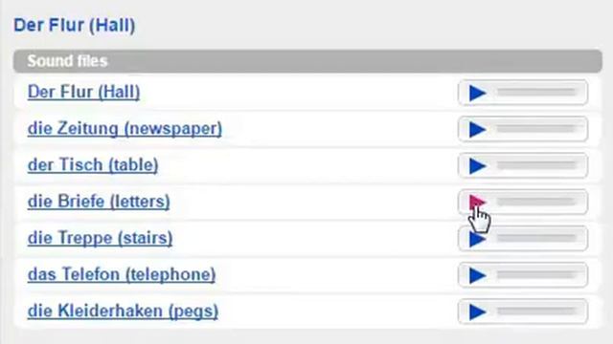This screenshot has width=613, height=344.
Task: Seek within the Der Flur audio progress bar
Action: coord(536,92)
